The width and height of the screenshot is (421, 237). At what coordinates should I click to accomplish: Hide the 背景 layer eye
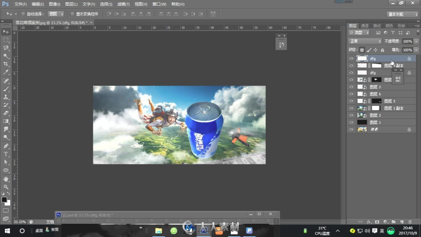pyautogui.click(x=351, y=130)
